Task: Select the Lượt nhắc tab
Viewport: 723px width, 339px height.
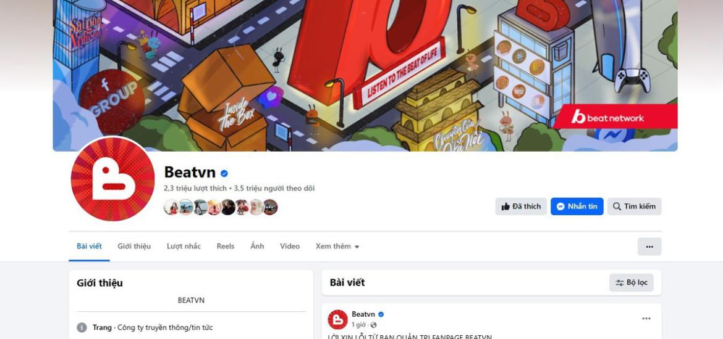Action: pos(184,247)
